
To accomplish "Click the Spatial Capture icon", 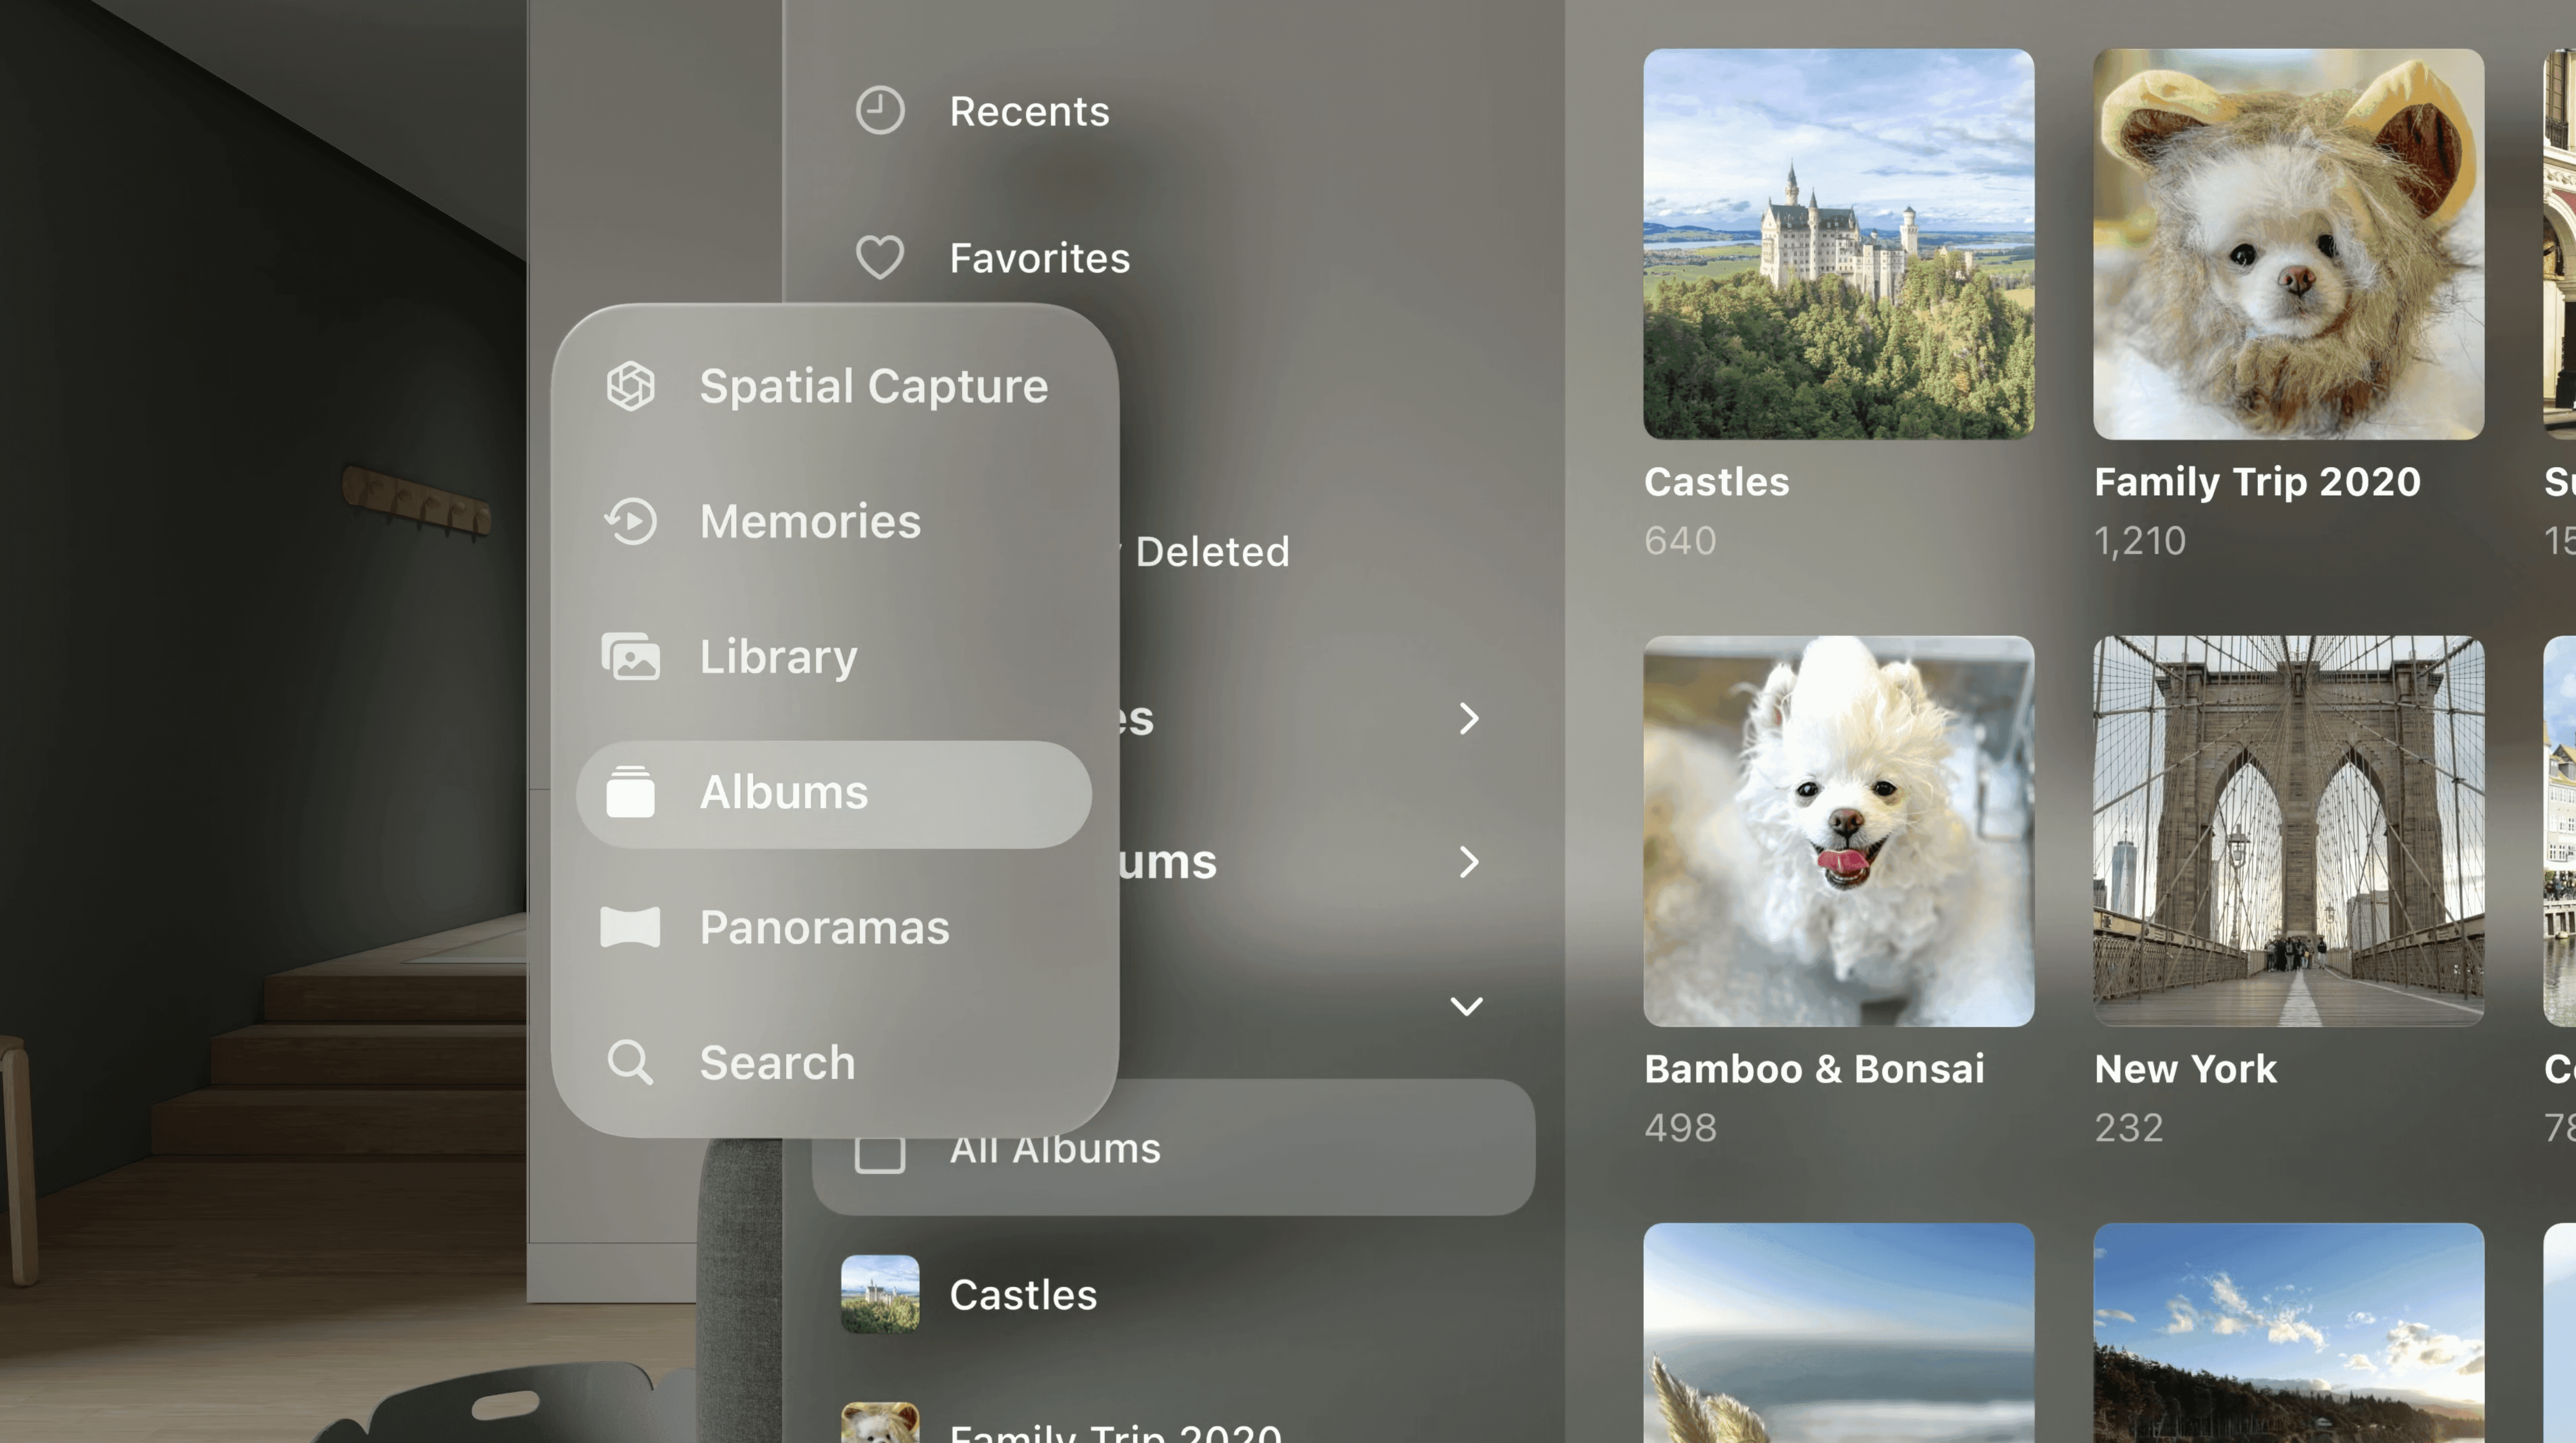I will (x=631, y=386).
